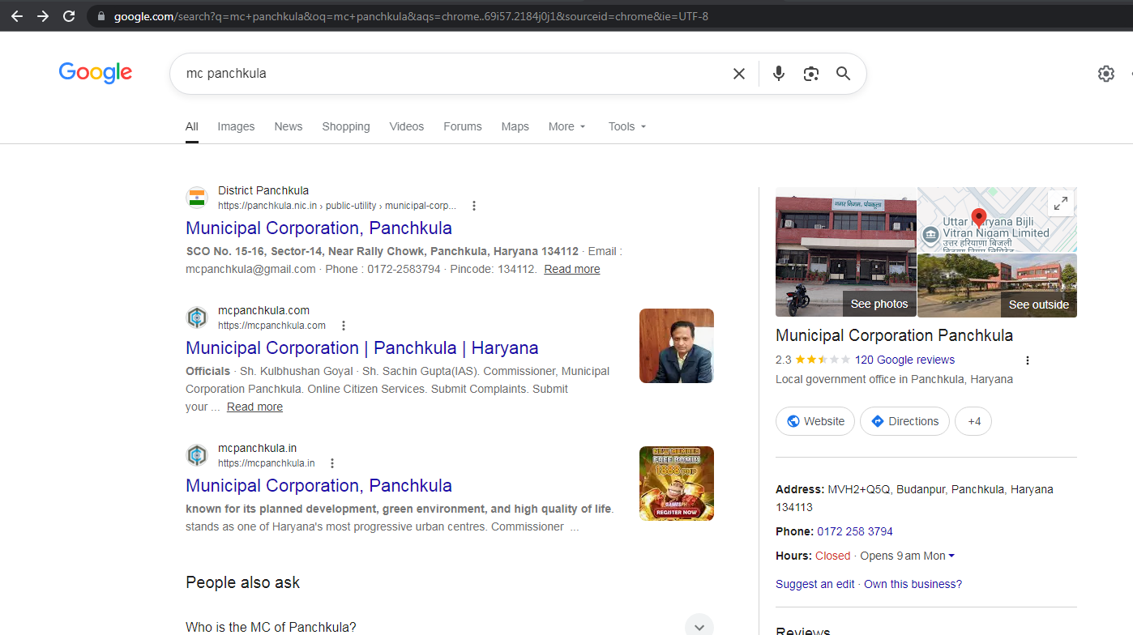Show the +4 additional action buttons

[973, 421]
